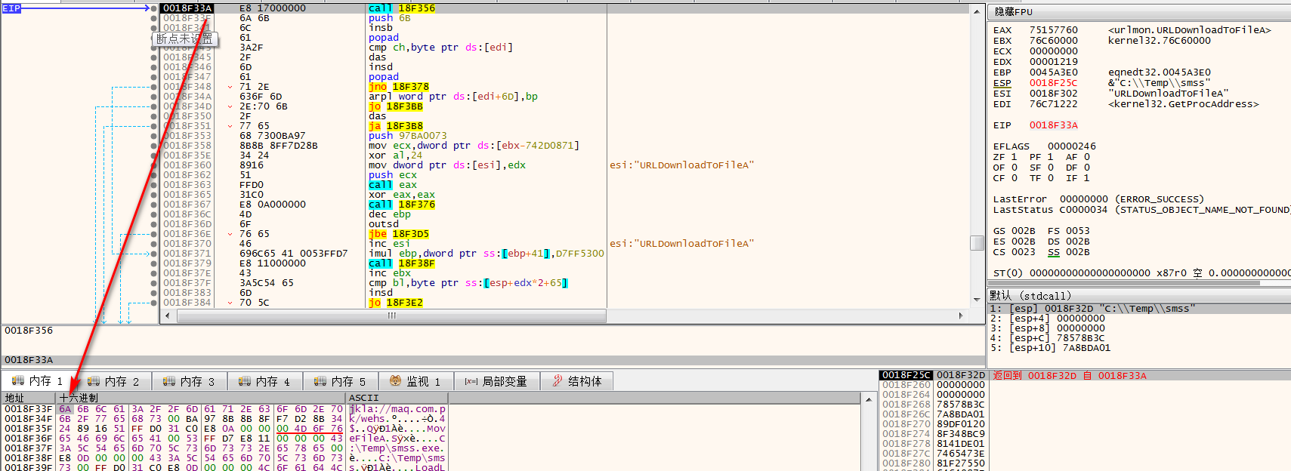Click disassembly scrollbar down arrow
1291x471 pixels.
point(978,300)
